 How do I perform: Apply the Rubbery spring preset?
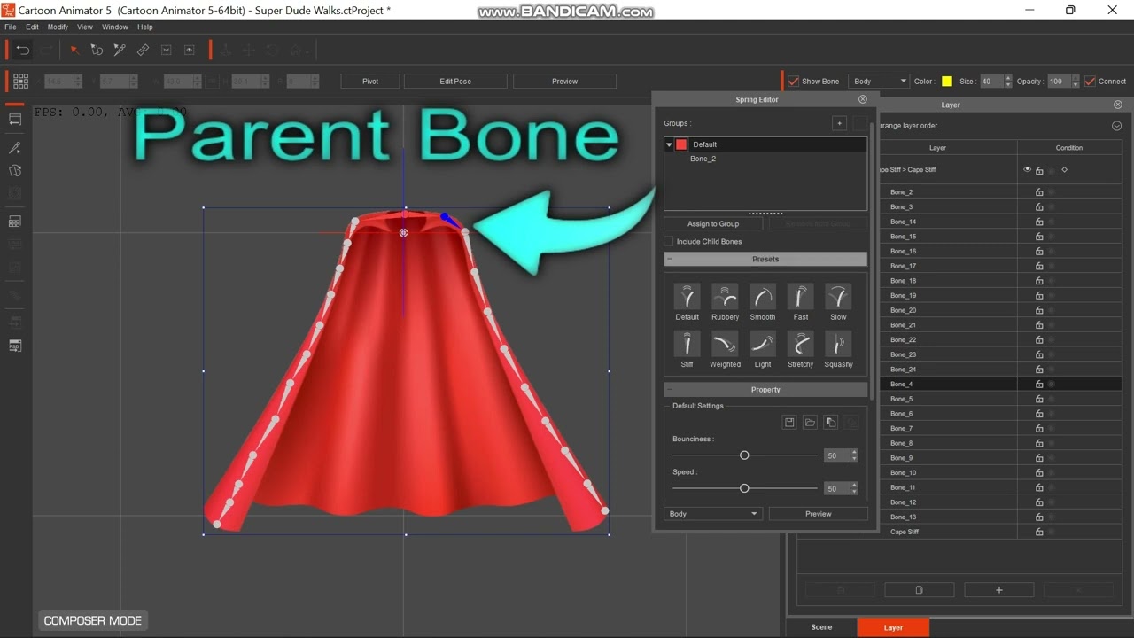pyautogui.click(x=725, y=297)
